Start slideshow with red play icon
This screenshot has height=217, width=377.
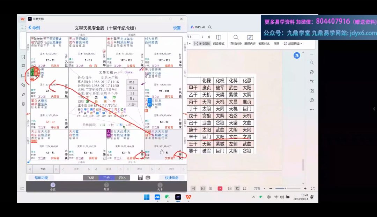(x=220, y=188)
